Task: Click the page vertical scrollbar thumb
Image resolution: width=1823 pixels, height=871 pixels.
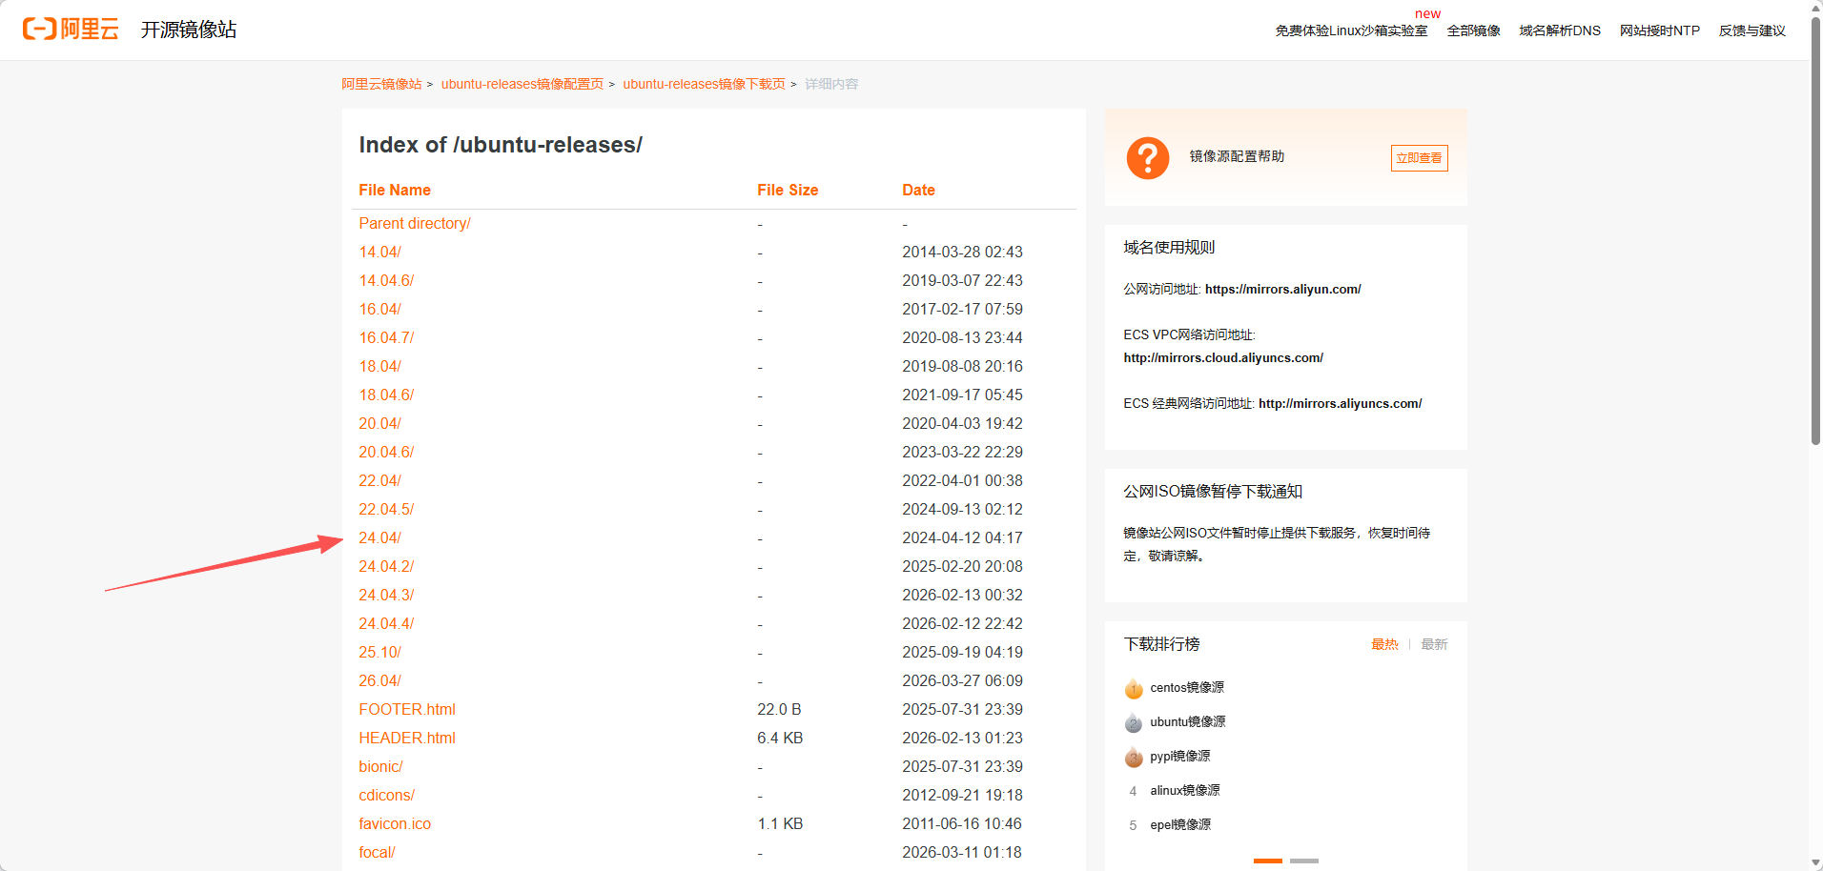Action: (1815, 229)
